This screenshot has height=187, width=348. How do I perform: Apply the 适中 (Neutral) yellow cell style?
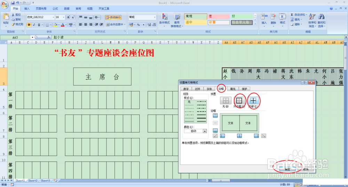[x=196, y=22]
